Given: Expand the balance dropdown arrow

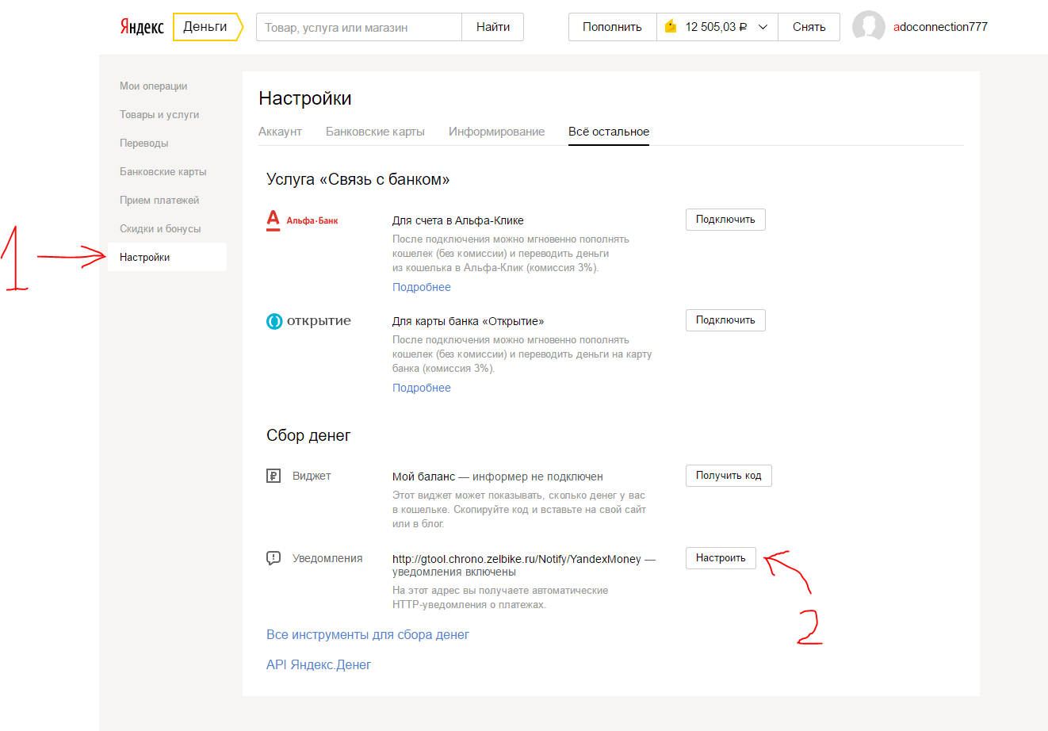Looking at the screenshot, I should click(x=763, y=27).
